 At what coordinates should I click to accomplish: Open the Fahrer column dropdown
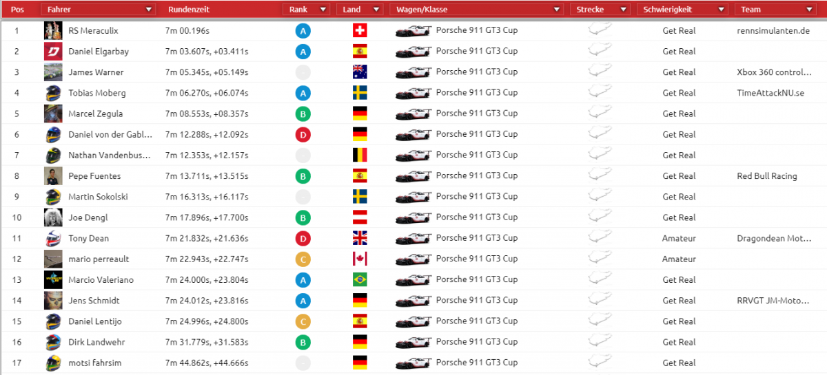coord(149,10)
